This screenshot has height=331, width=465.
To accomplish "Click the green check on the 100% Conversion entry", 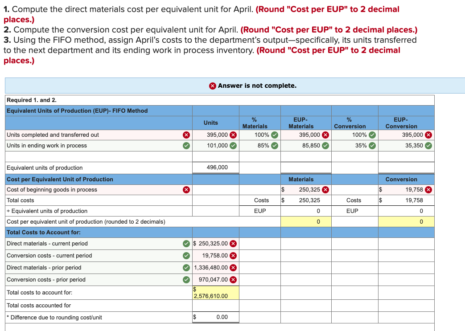I will (x=372, y=135).
